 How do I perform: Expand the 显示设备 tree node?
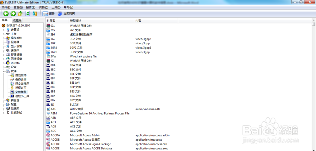coord(3,46)
